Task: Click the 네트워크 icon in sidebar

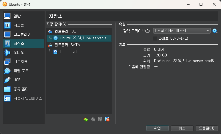Action: 7,62
